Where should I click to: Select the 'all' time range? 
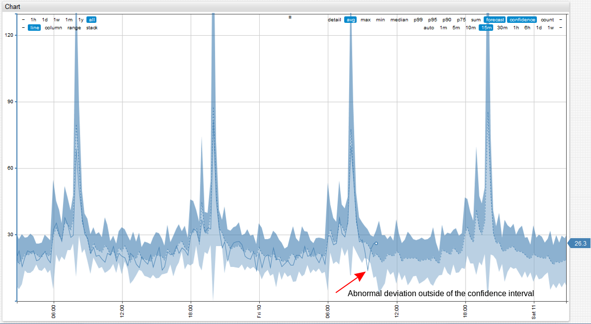coord(92,20)
